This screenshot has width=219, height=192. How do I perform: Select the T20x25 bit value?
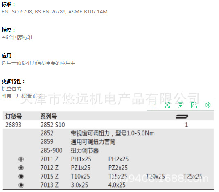155,177
